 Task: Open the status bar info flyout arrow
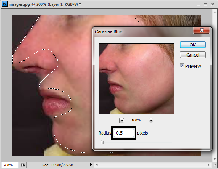point(91,165)
